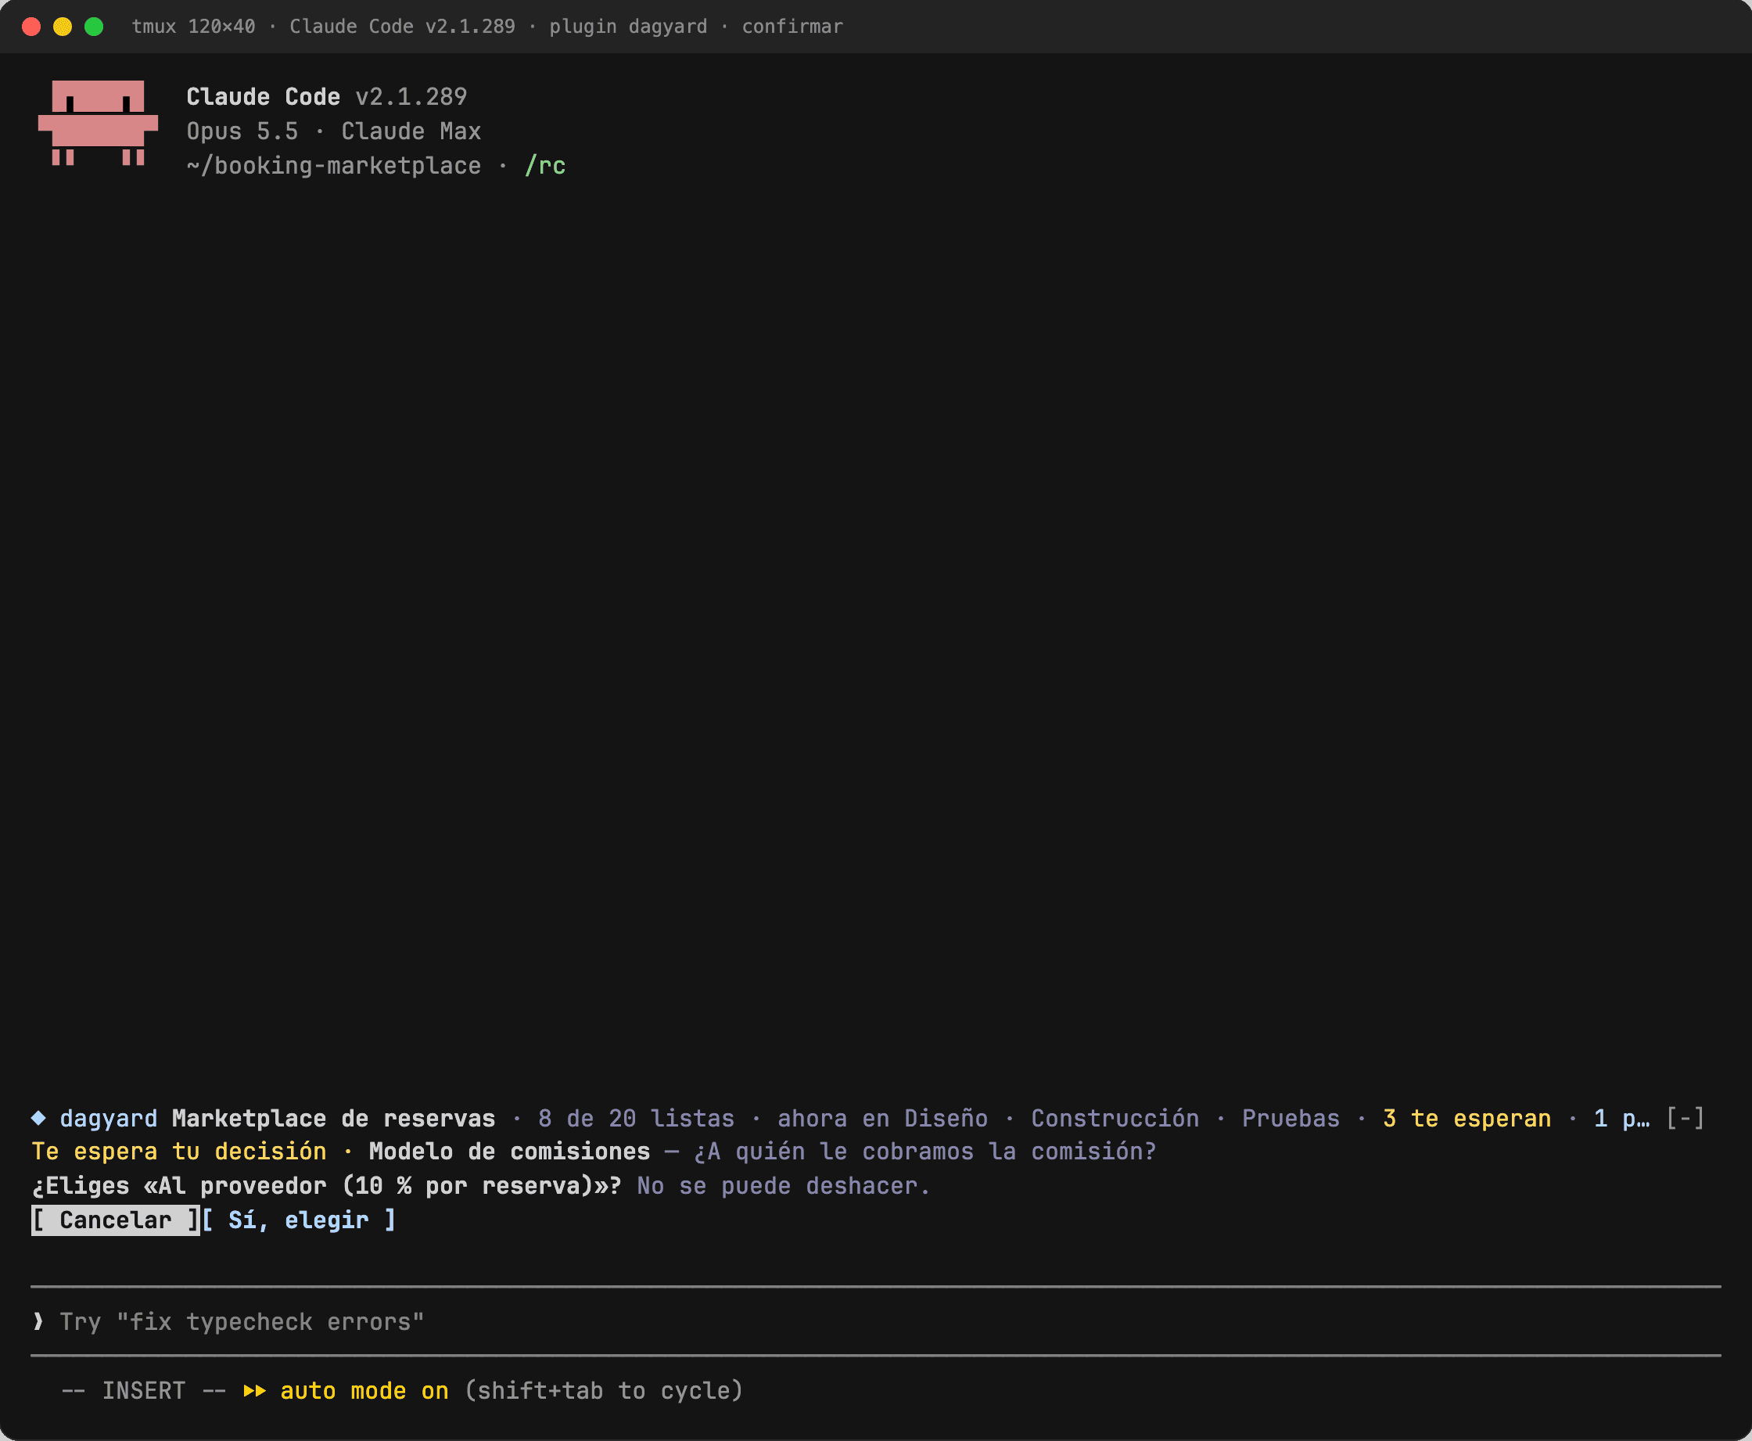Click the /rc command label
Viewport: 1752px width, 1441px height.
click(x=545, y=165)
